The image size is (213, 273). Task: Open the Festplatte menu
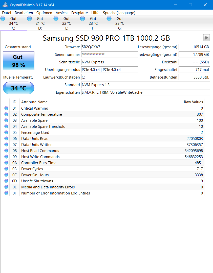pyautogui.click(x=79, y=13)
